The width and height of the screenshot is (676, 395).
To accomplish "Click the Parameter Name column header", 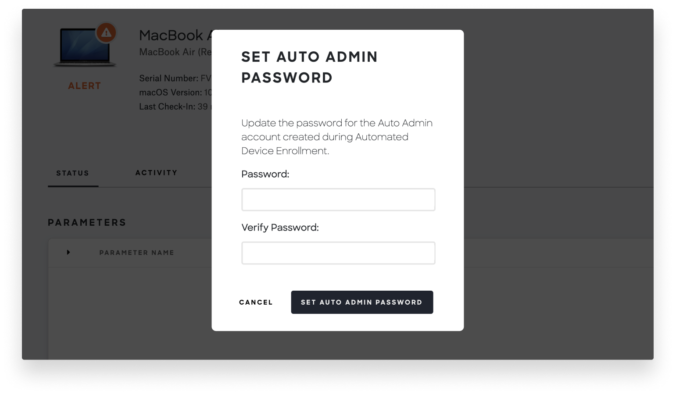I will coord(136,252).
